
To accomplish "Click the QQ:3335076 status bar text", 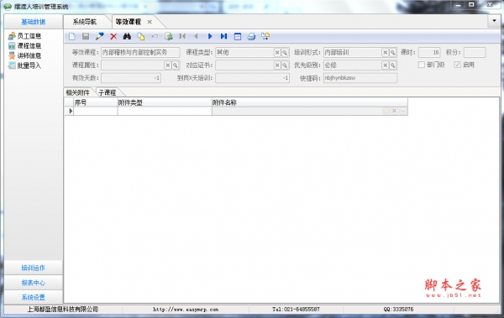I will click(398, 310).
